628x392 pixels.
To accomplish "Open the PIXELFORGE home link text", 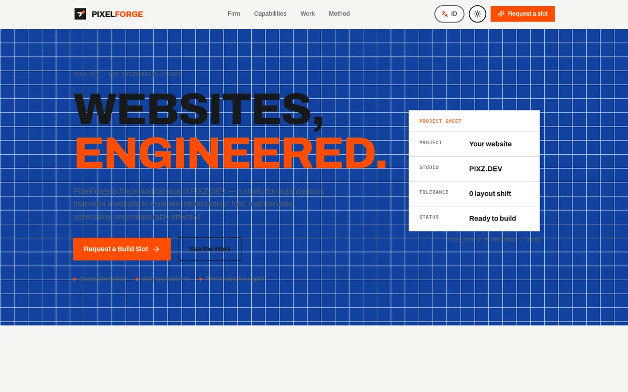I will [x=117, y=14].
